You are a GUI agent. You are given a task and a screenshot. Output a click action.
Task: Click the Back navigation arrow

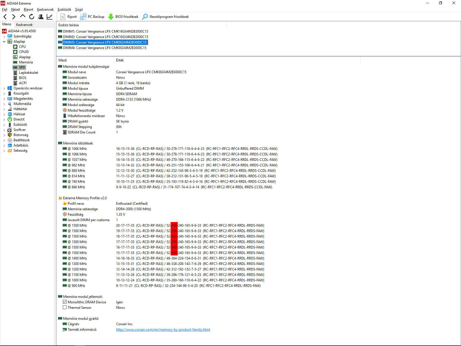5,17
